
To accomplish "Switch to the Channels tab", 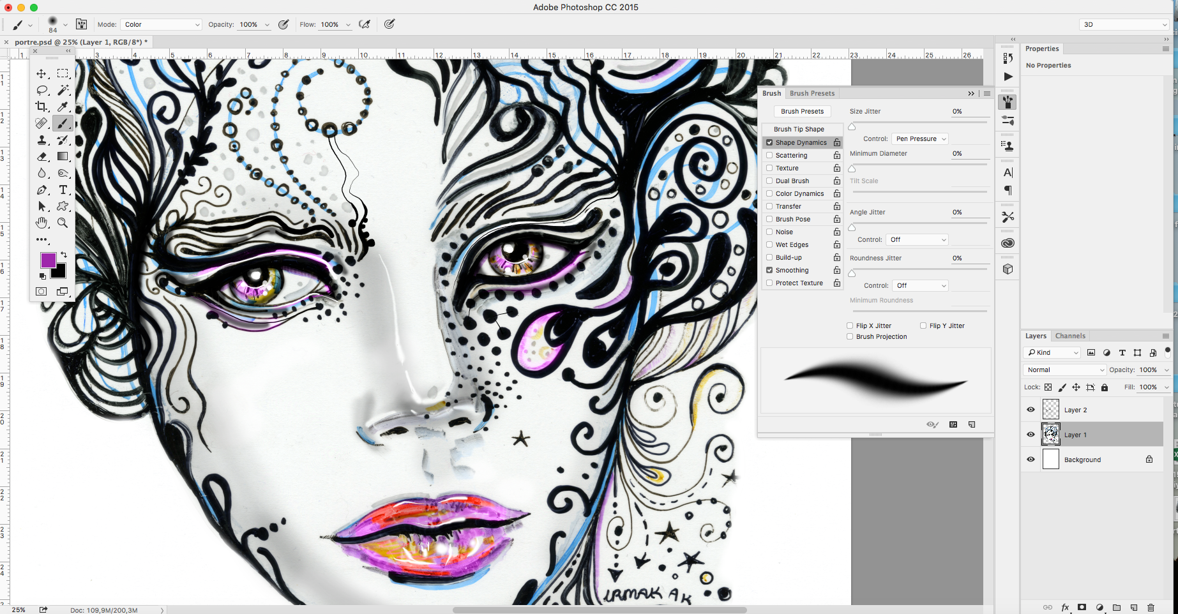I will pyautogui.click(x=1070, y=336).
